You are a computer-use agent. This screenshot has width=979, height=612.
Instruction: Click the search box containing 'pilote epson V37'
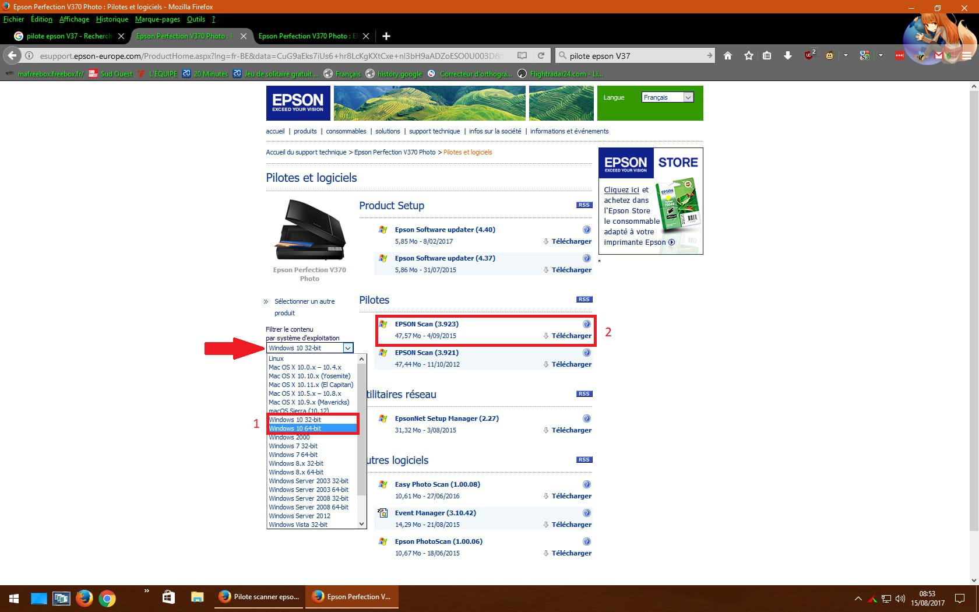click(x=634, y=56)
